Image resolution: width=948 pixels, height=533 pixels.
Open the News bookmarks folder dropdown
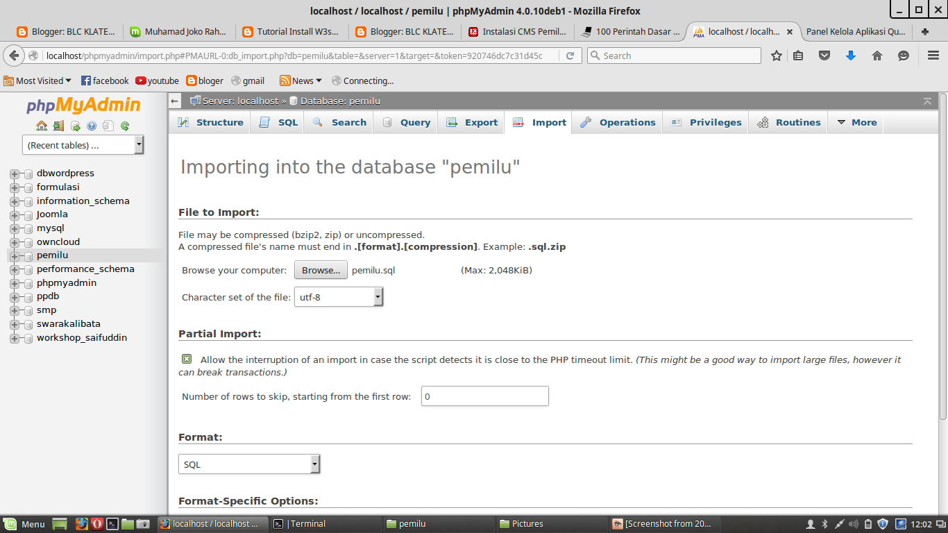point(301,81)
